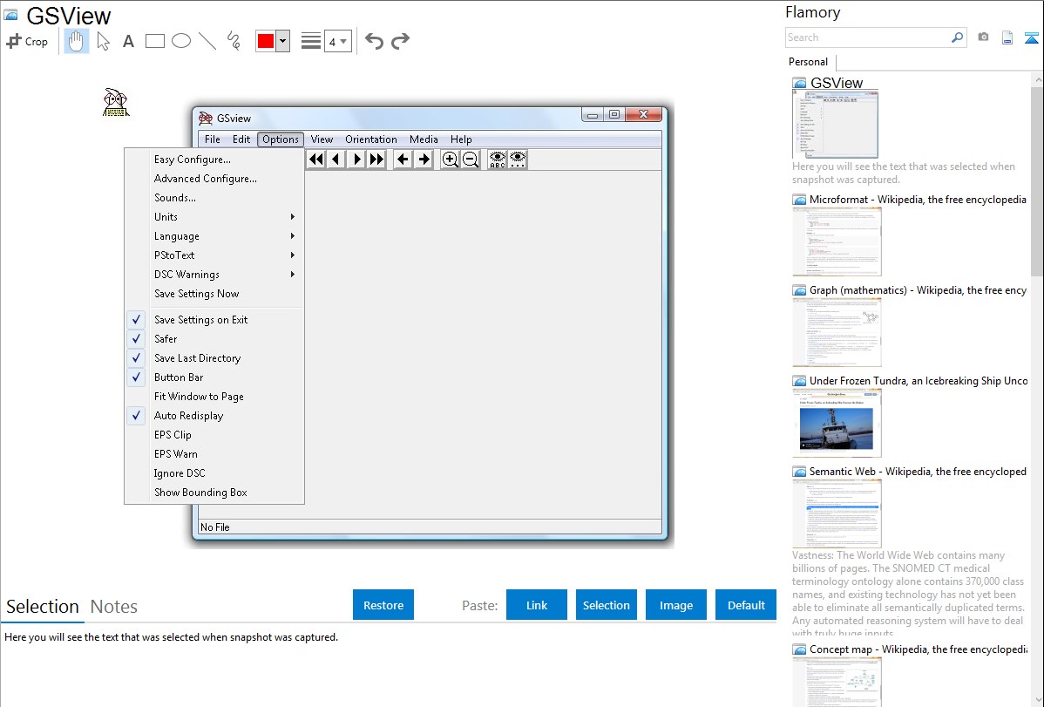This screenshot has height=707, width=1044.
Task: Open the icebreaking ship snapshot thumbnail
Action: pos(837,423)
